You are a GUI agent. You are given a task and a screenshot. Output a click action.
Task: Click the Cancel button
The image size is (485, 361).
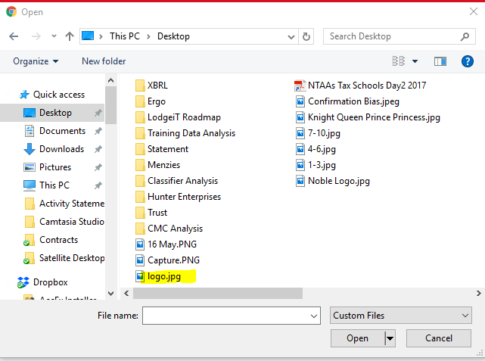[x=439, y=338]
